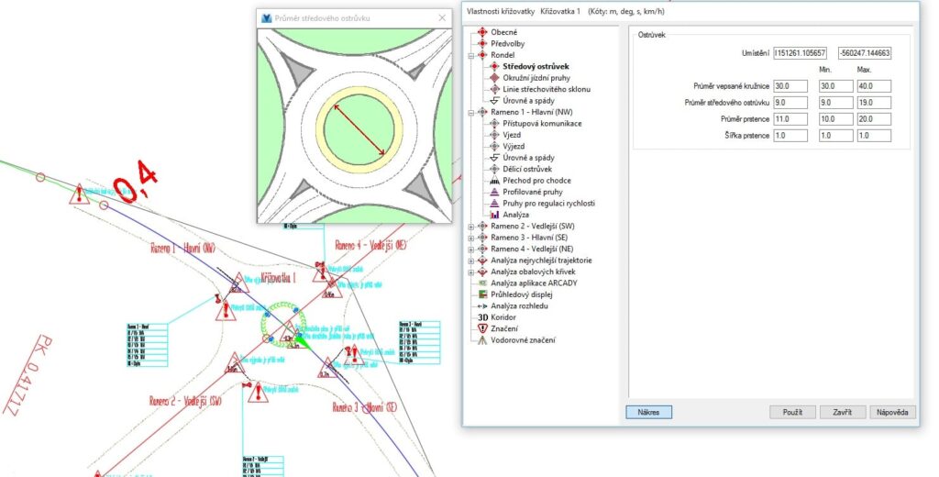
Task: Click the Středový ostrůvek icon
Action: [x=494, y=67]
